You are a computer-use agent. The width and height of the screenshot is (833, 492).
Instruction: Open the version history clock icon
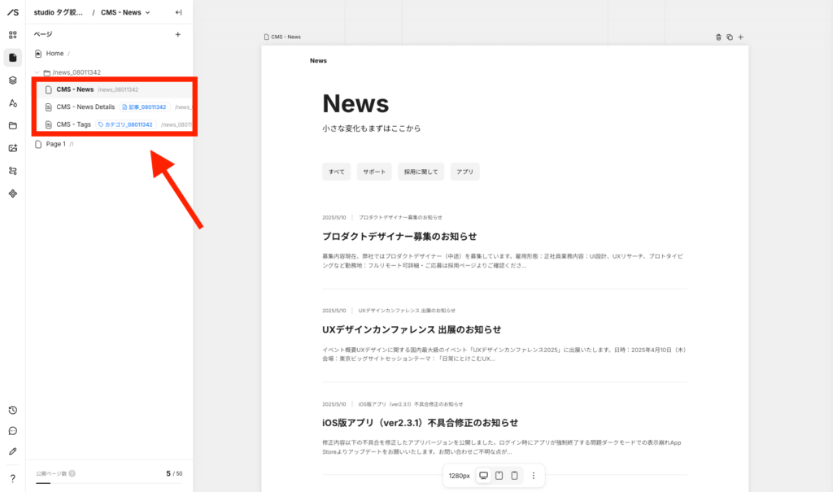pyautogui.click(x=12, y=411)
